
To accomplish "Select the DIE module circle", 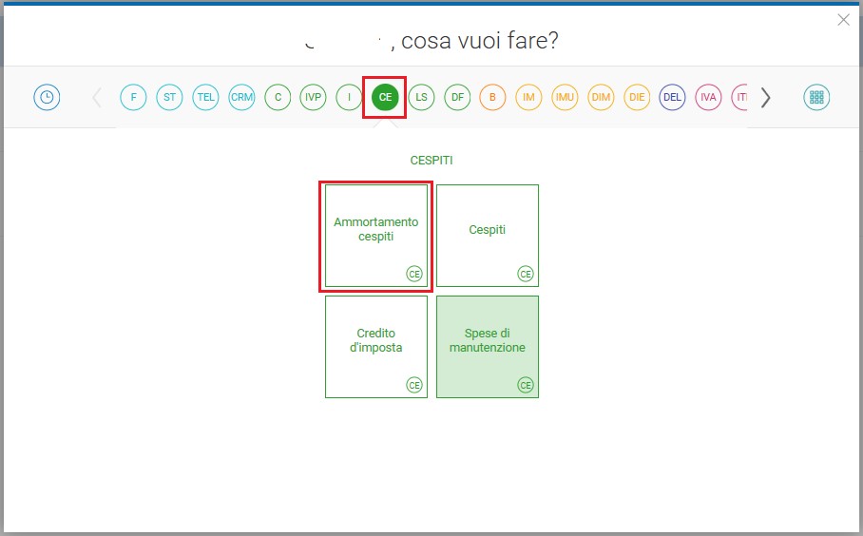I will pyautogui.click(x=637, y=97).
